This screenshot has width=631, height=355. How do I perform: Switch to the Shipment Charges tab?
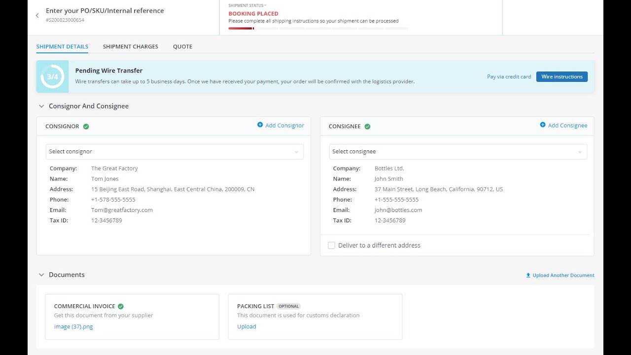tap(131, 46)
